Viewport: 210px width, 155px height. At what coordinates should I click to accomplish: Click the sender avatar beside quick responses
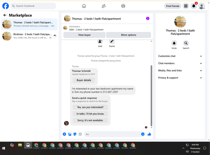(x=66, y=123)
